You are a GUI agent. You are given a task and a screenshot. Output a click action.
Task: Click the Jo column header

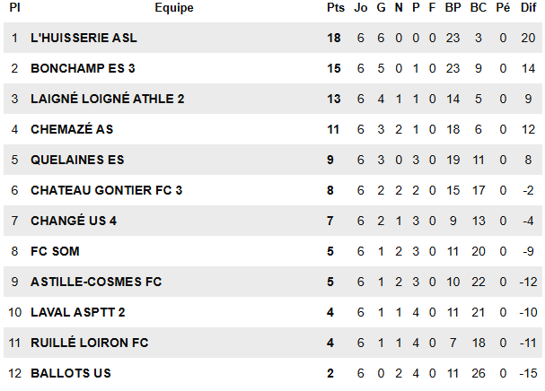361,8
